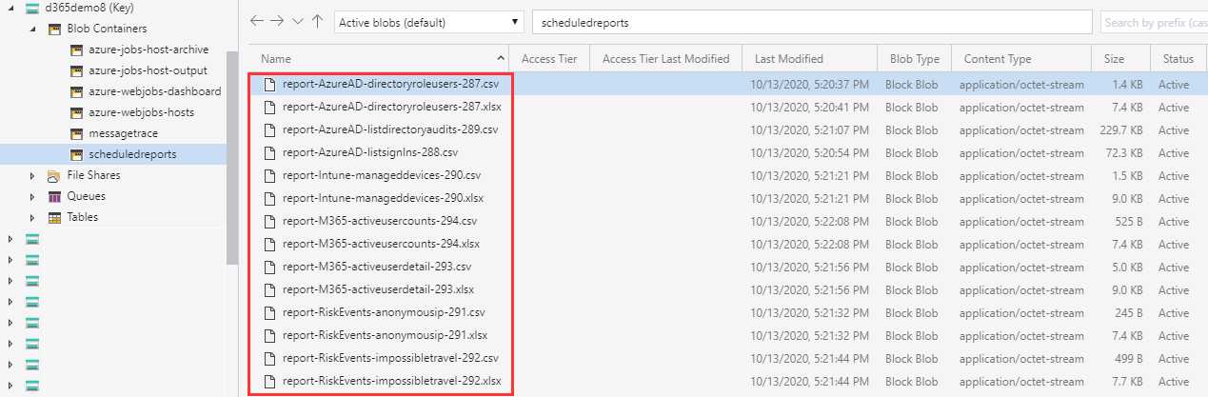Image resolution: width=1208 pixels, height=397 pixels.
Task: Sort by the Size column header
Action: coord(1114,59)
